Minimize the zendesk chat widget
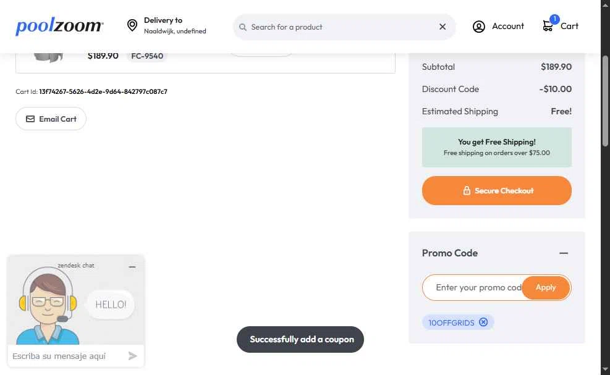This screenshot has width=610, height=375. 132,266
